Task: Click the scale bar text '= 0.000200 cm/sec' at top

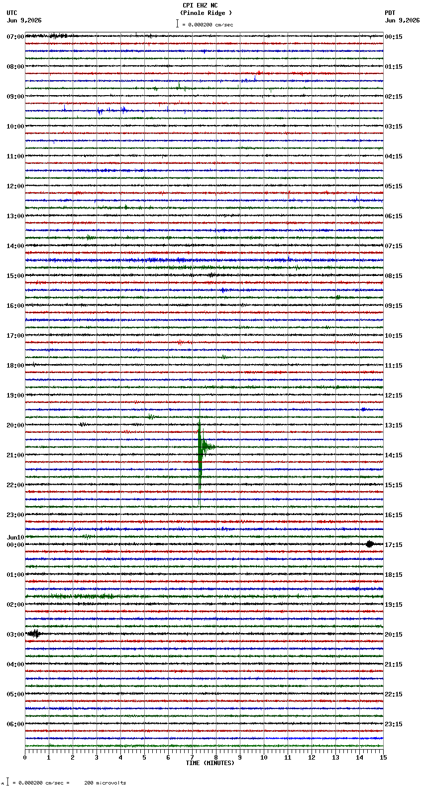Action: click(208, 24)
